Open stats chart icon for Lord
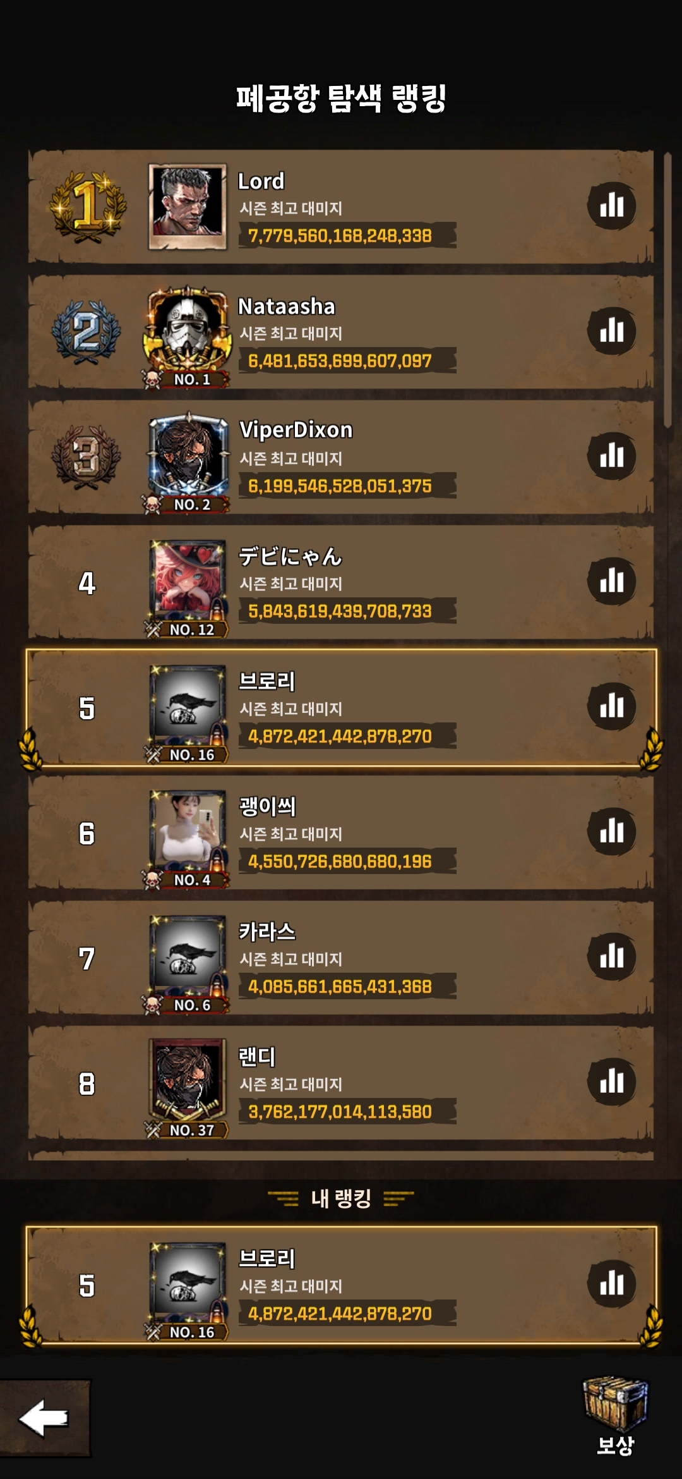 (611, 205)
